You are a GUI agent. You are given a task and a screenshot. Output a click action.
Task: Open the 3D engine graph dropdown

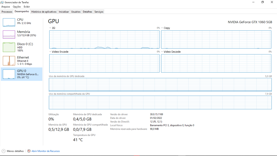[50, 28]
